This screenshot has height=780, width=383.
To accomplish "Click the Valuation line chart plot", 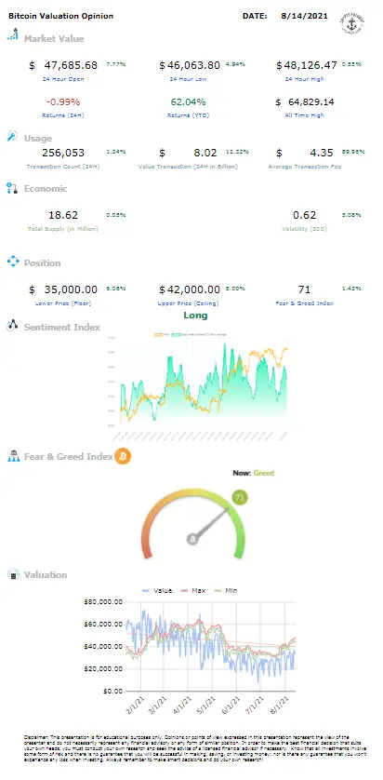I will coord(211,646).
